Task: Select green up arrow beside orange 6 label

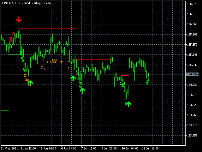Action: coord(30,83)
